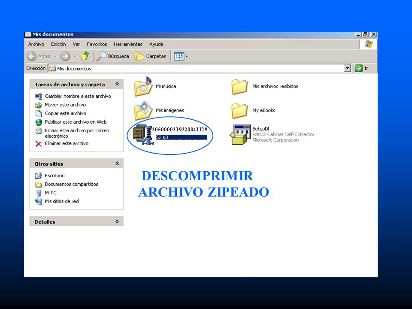Click the move file icon

pyautogui.click(x=39, y=105)
